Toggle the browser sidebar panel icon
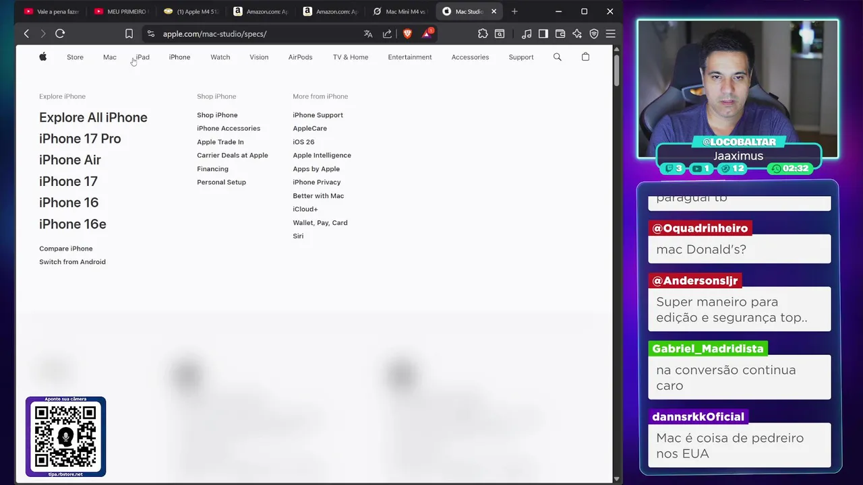Viewport: 863px width, 485px height. coord(543,34)
